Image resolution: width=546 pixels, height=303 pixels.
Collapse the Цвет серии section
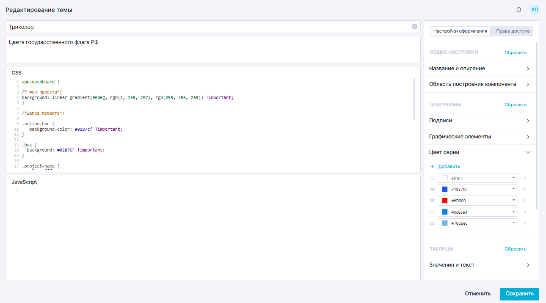point(527,152)
